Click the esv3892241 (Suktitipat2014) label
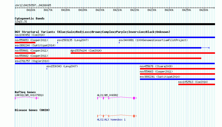The width and height of the screenshot is (222, 127). click(160, 77)
